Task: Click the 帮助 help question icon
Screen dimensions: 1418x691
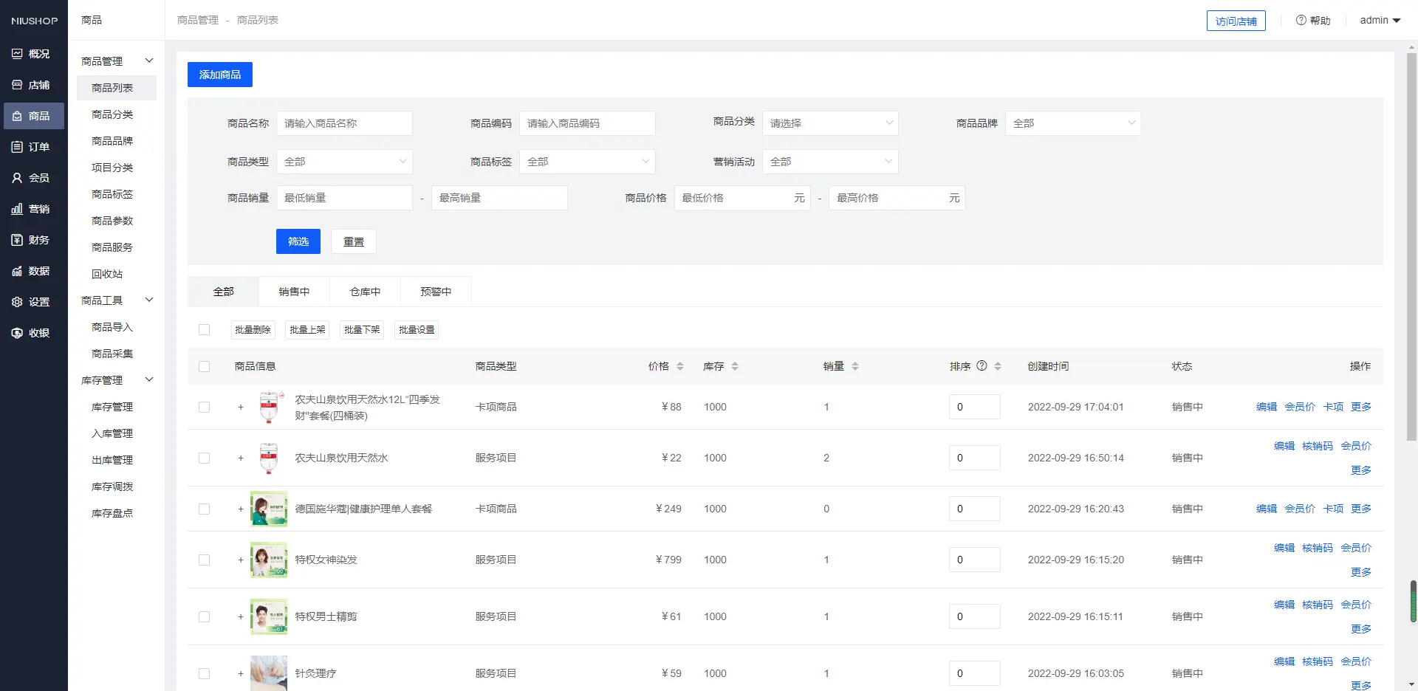Action: click(x=1301, y=21)
